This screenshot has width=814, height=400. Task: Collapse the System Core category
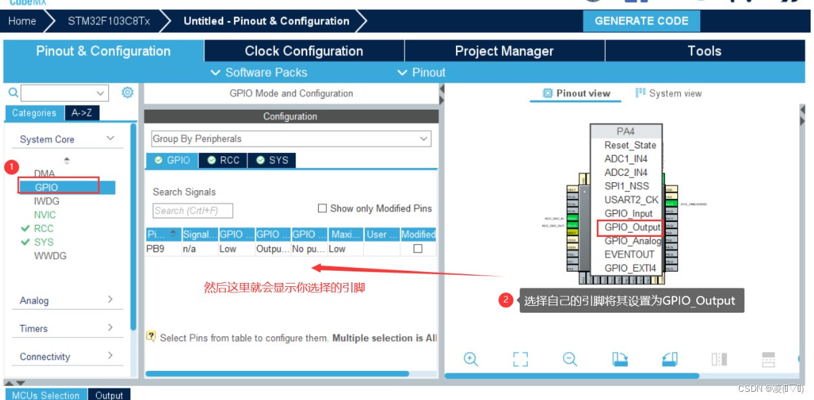coord(110,139)
